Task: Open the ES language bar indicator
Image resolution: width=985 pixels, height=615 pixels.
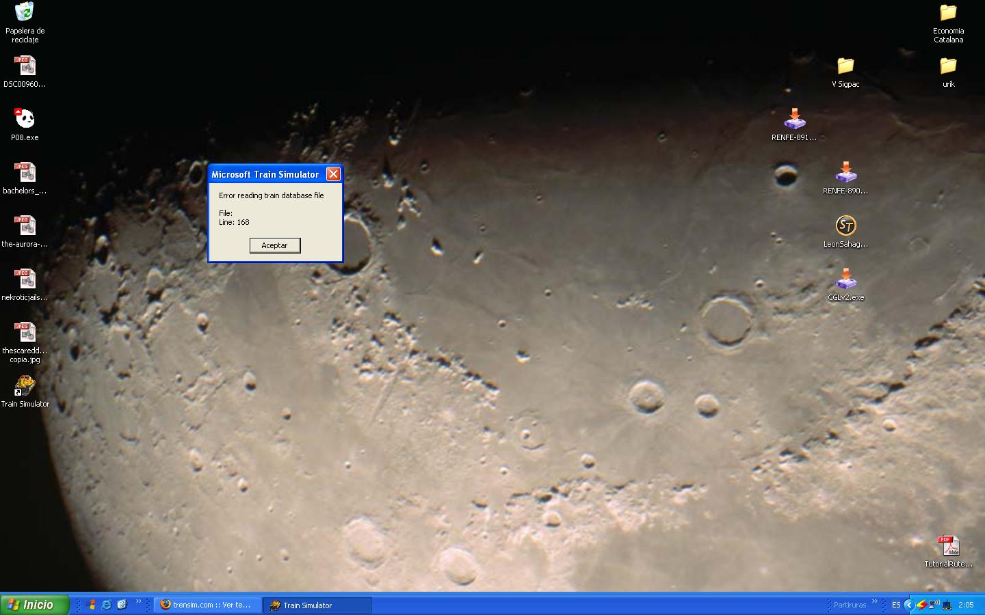Action: click(x=895, y=605)
